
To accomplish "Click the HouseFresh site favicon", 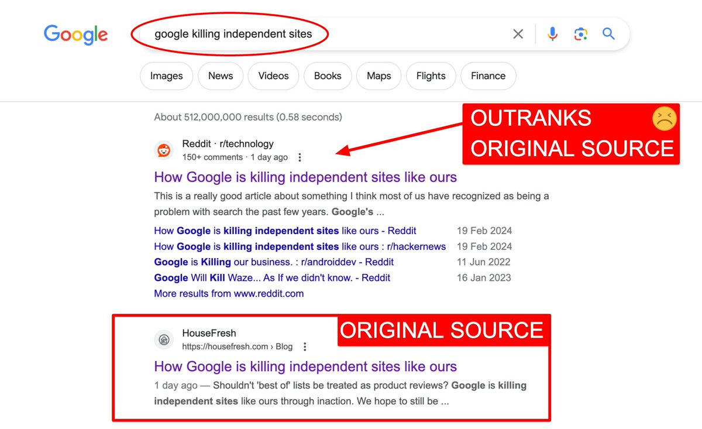I will click(x=164, y=339).
